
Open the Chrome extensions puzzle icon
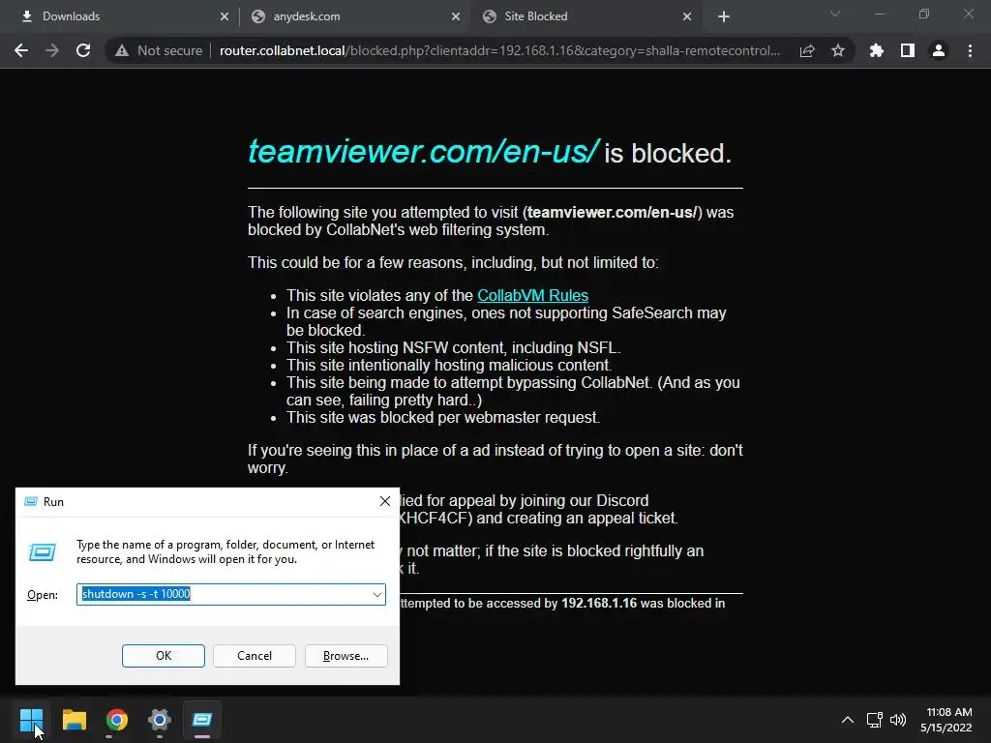[877, 50]
